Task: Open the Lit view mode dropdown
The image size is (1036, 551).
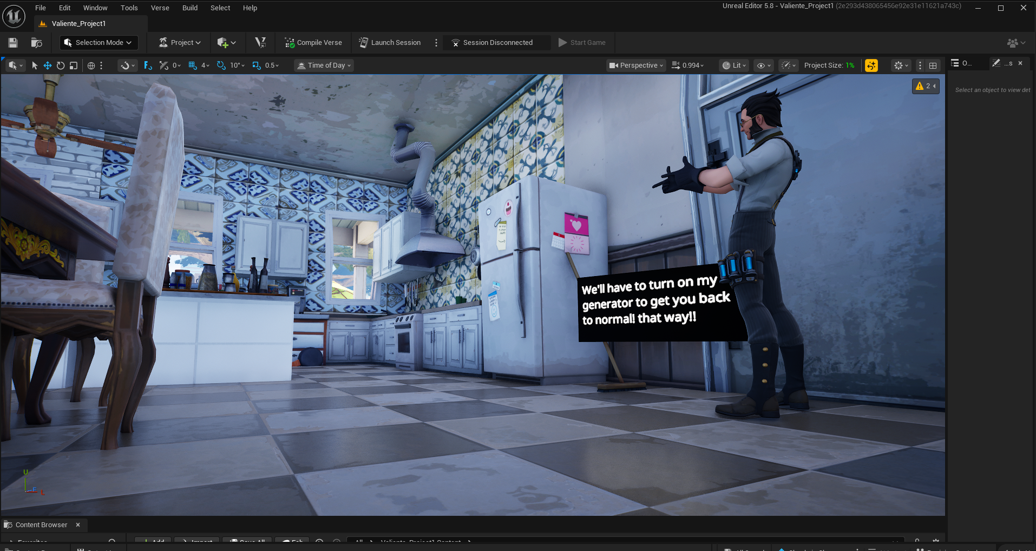Action: pyautogui.click(x=734, y=65)
